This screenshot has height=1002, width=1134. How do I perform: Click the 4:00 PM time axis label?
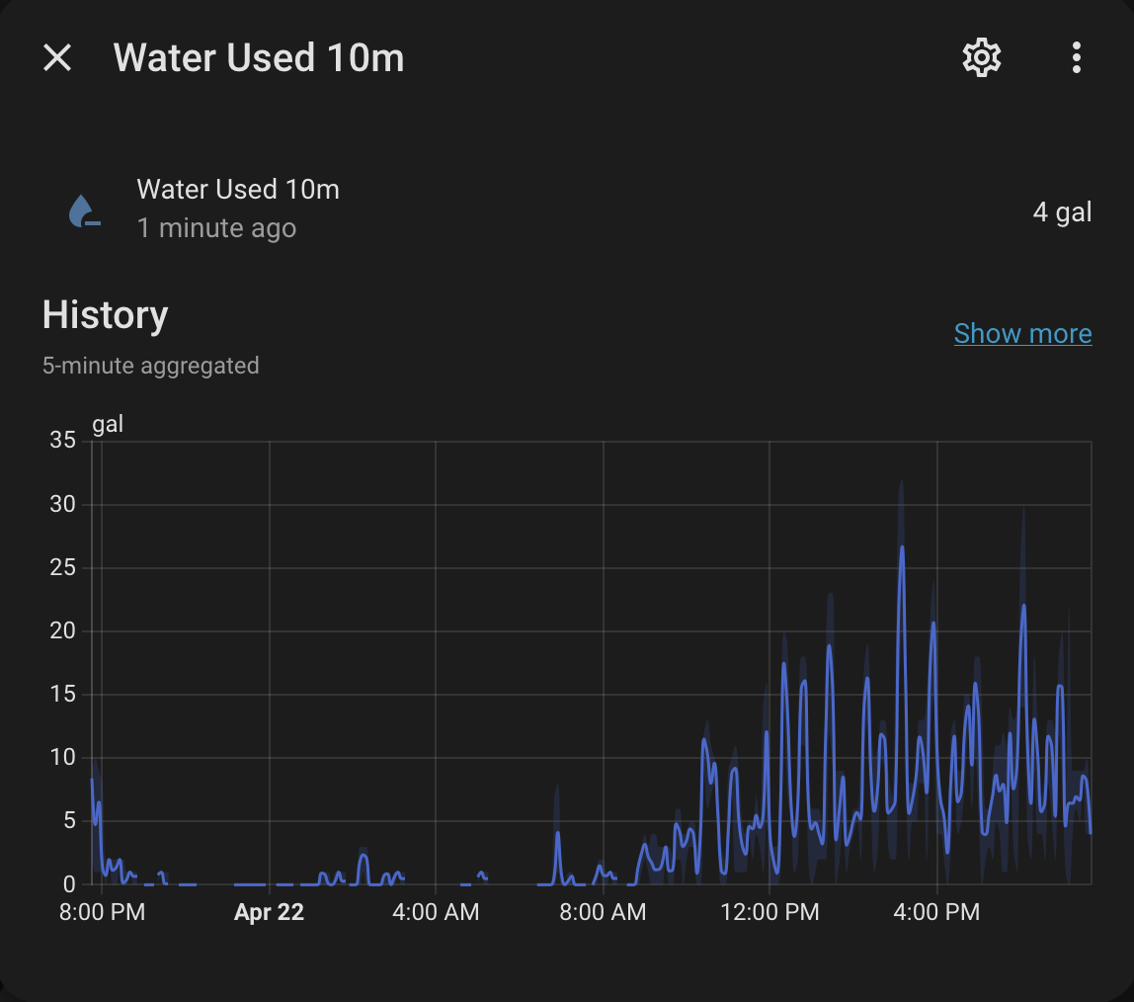pos(936,912)
